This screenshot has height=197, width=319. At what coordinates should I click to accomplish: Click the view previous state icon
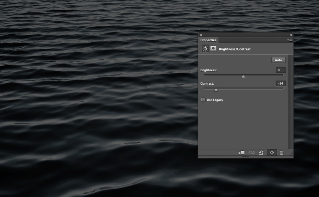[x=252, y=153]
